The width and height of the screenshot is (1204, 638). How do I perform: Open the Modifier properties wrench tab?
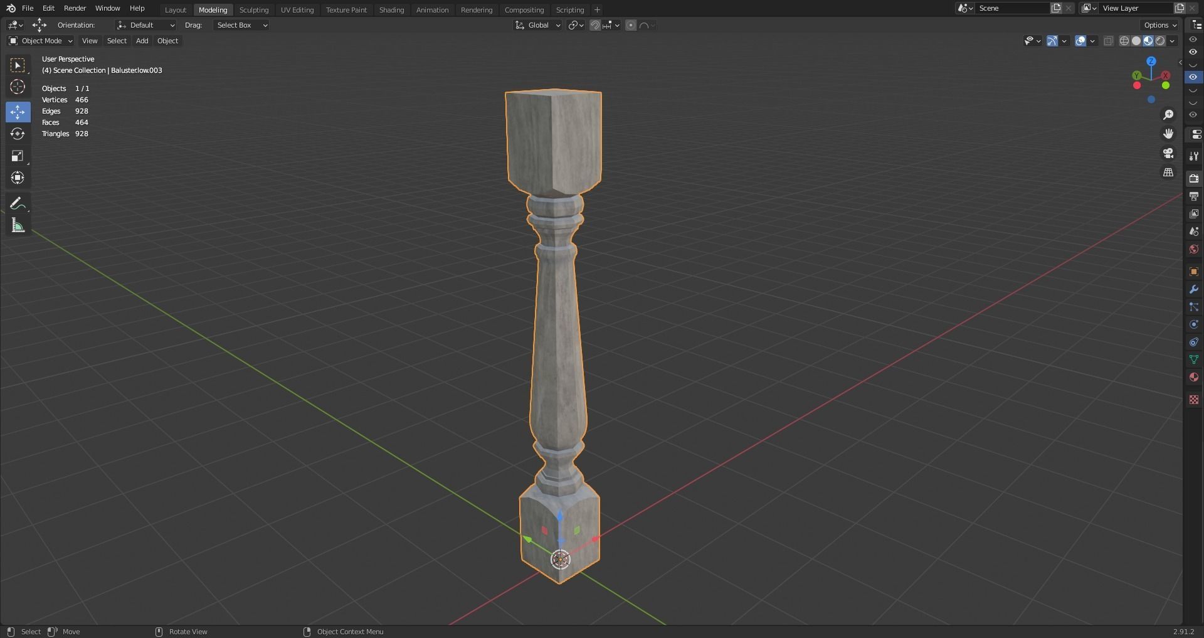(x=1194, y=289)
